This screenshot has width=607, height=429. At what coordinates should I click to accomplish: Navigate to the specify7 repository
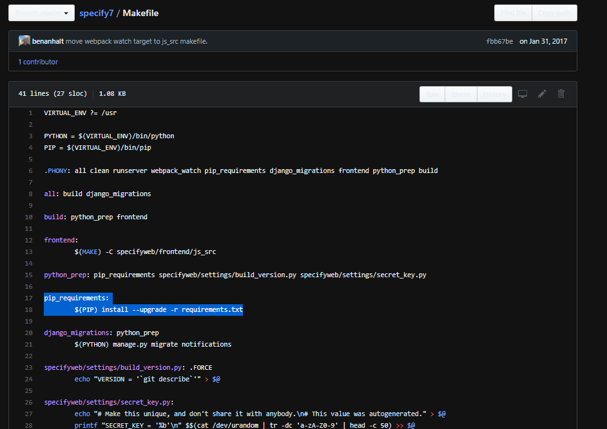click(x=95, y=12)
